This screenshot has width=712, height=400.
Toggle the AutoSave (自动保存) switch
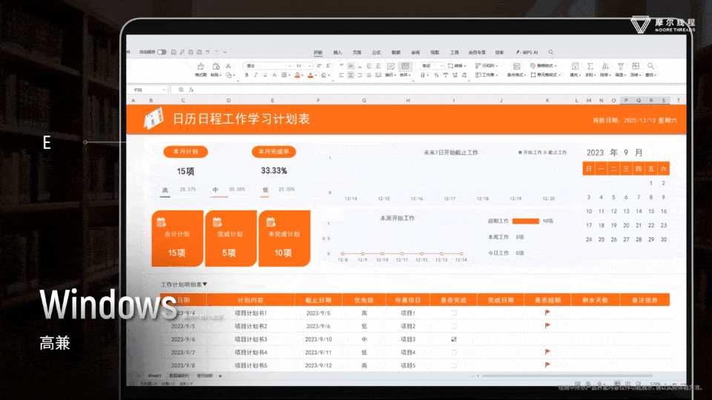pyautogui.click(x=161, y=53)
